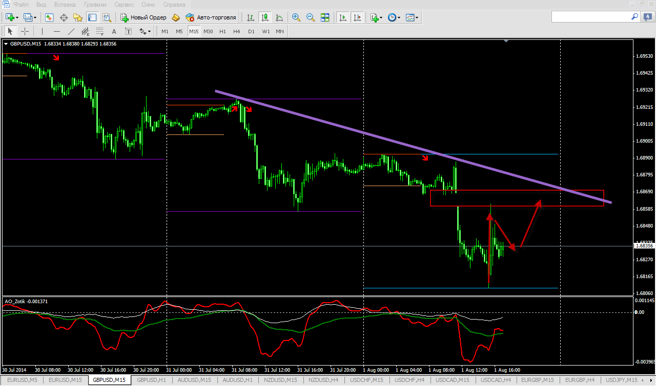Switch timeframe to H4
This screenshot has height=386, width=656.
[x=237, y=31]
